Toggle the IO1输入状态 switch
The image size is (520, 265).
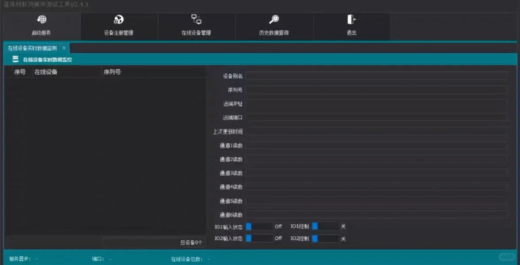click(x=259, y=226)
